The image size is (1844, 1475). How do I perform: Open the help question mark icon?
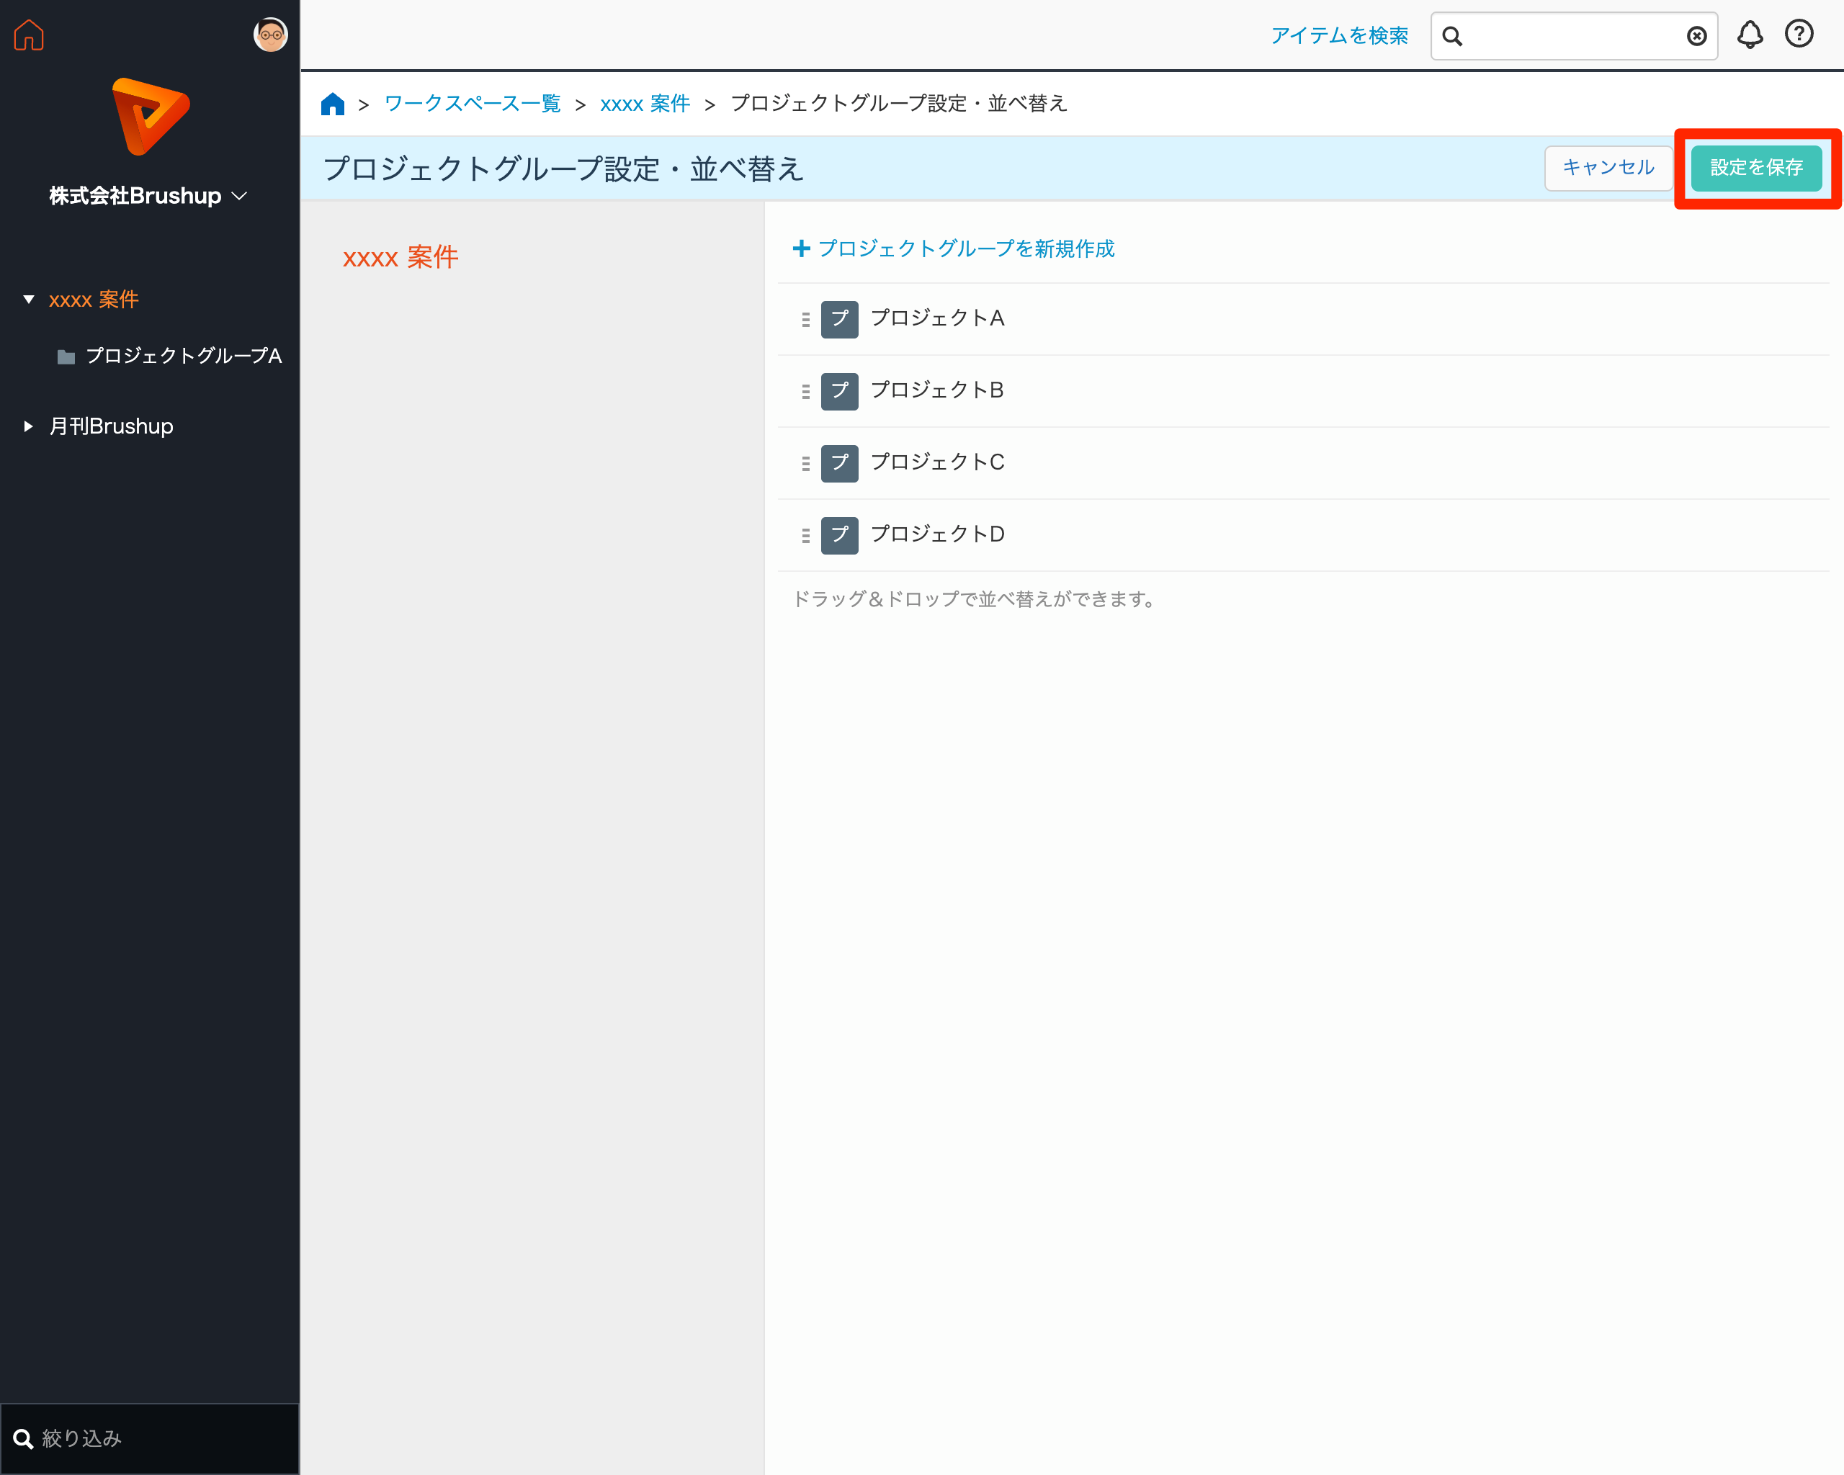click(x=1798, y=34)
